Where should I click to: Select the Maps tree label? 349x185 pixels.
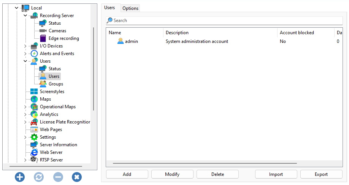pyautogui.click(x=45, y=99)
